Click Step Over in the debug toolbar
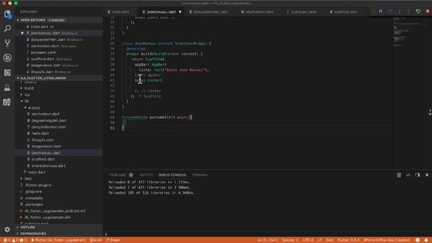 (390, 11)
